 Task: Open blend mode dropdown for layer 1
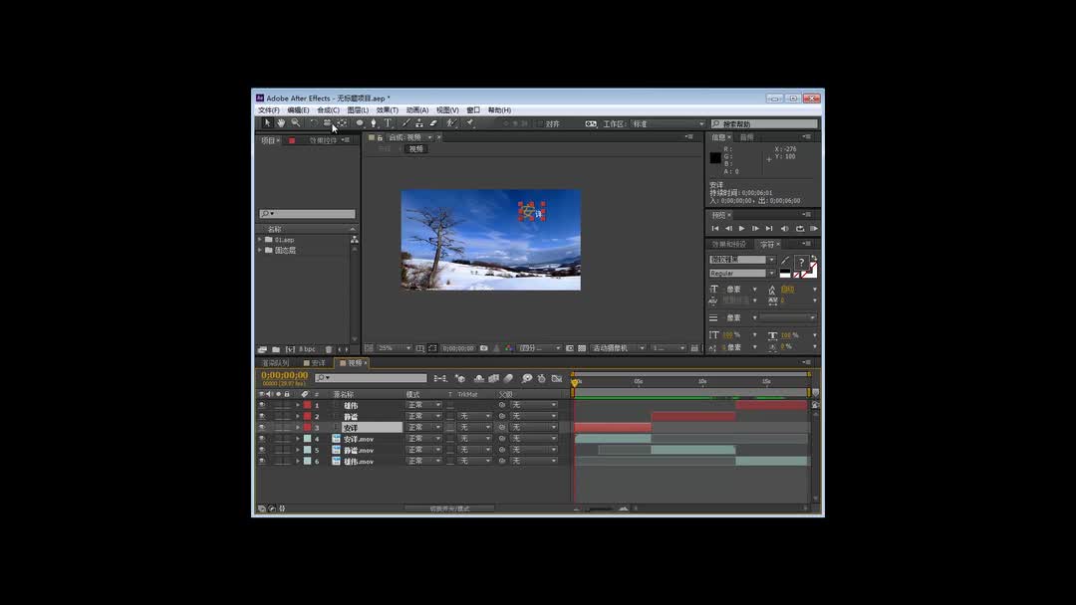point(423,405)
